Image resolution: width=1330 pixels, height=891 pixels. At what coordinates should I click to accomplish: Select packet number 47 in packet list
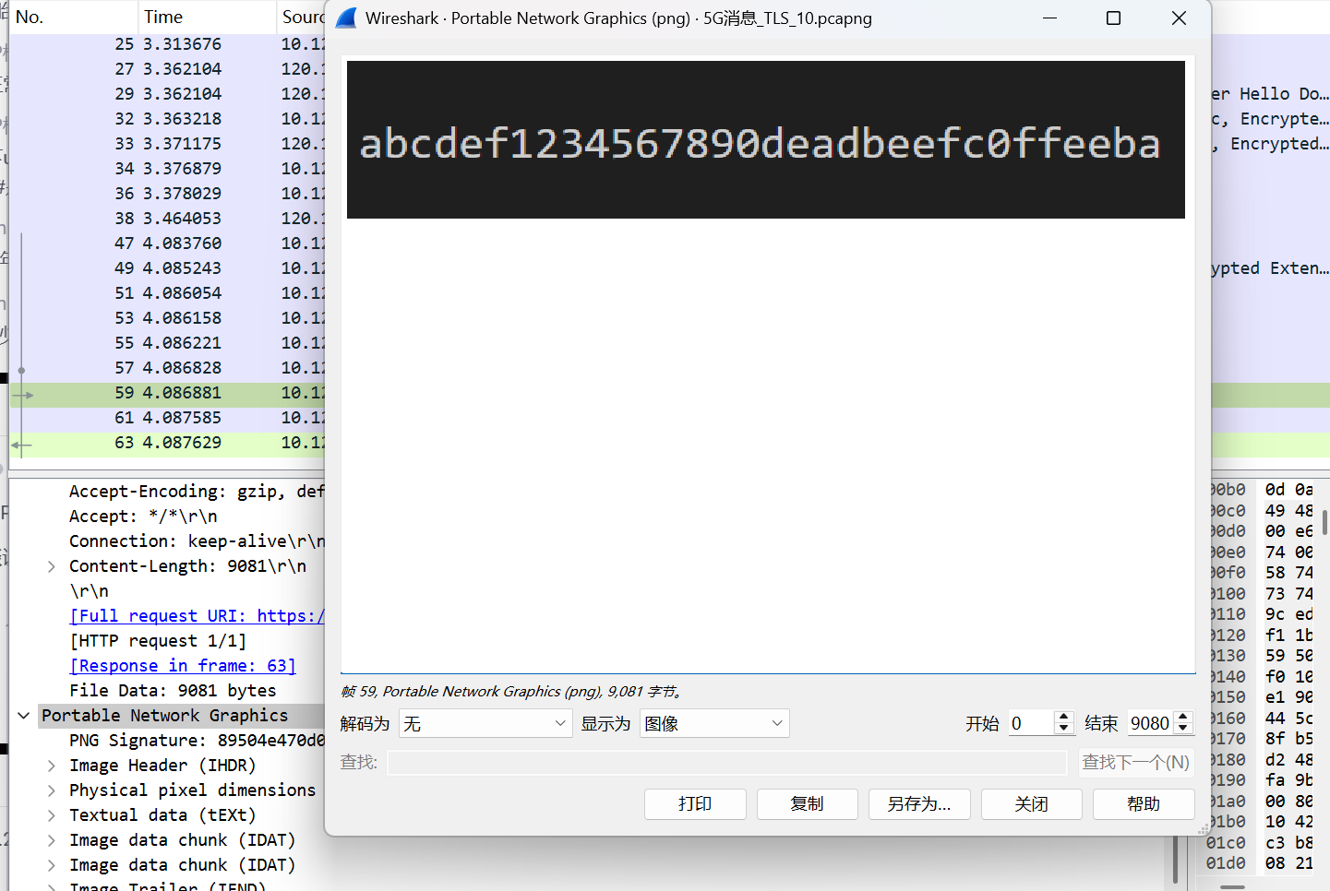coord(167,244)
